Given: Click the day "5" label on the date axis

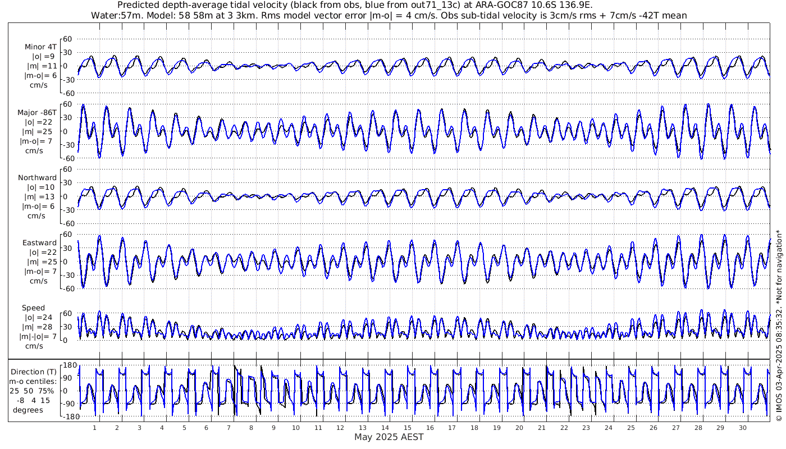Looking at the screenshot, I should pos(184,428).
